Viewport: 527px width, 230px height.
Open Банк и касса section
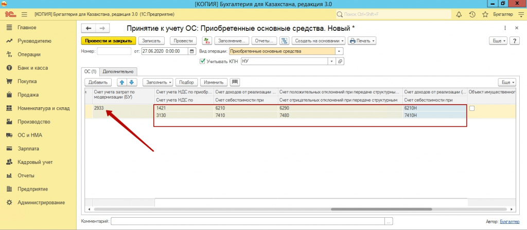32,68
